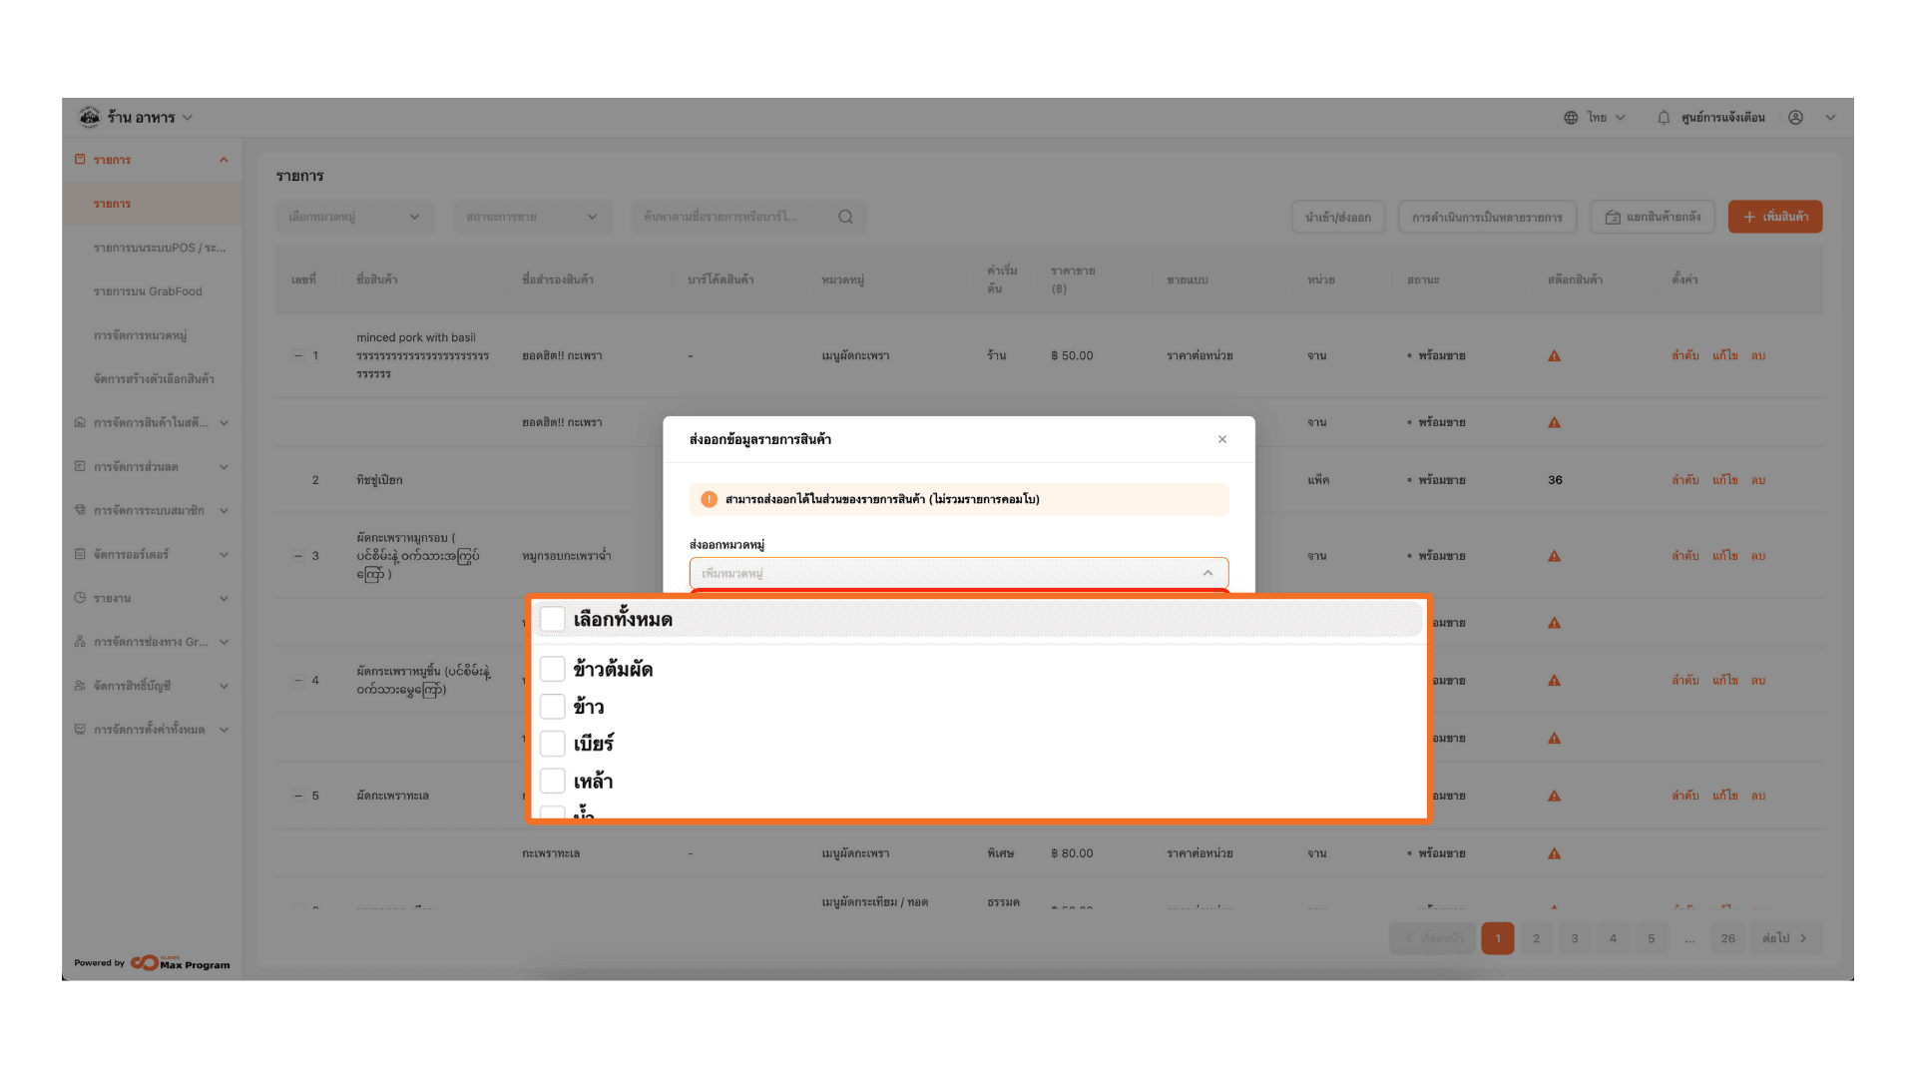1916x1078 pixels.
Task: Click the globe language icon
Action: click(1571, 118)
